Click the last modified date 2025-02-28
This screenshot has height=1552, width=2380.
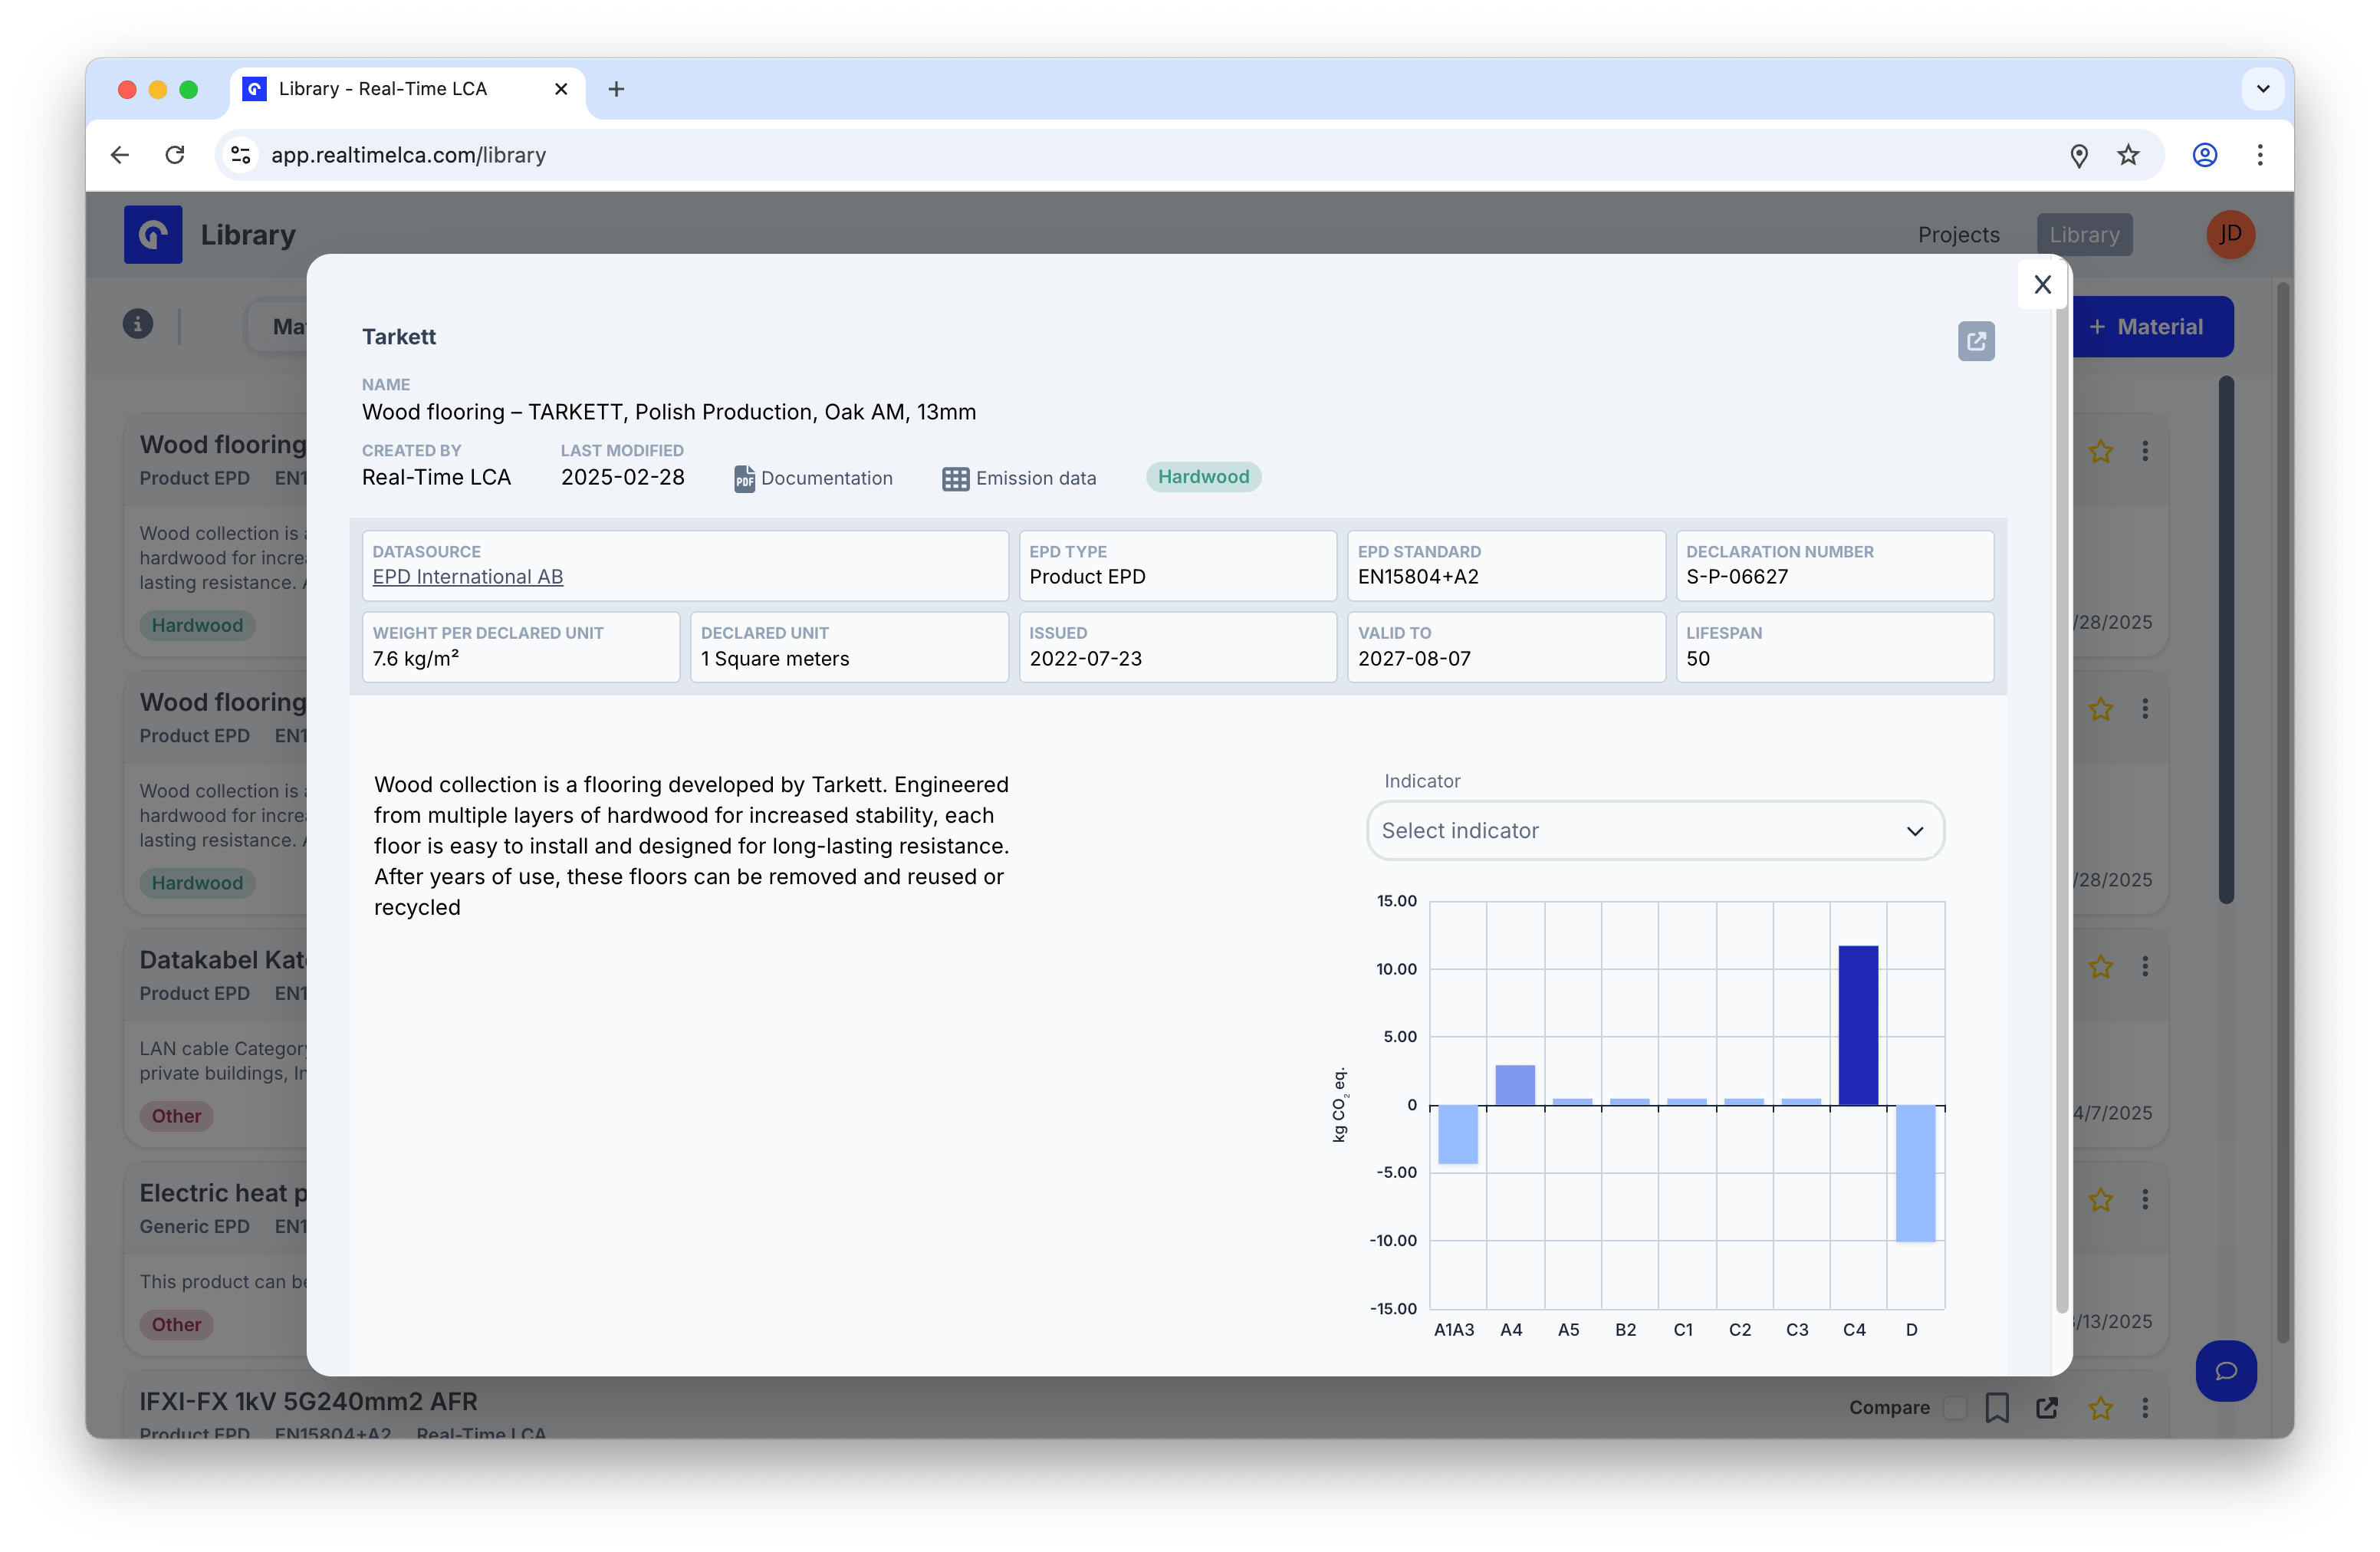pos(622,477)
